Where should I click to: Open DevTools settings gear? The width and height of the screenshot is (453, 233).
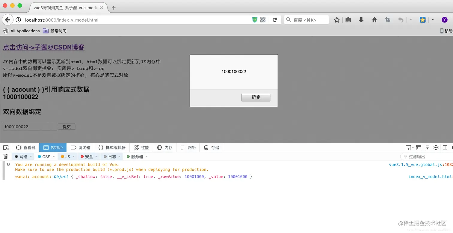(x=436, y=147)
